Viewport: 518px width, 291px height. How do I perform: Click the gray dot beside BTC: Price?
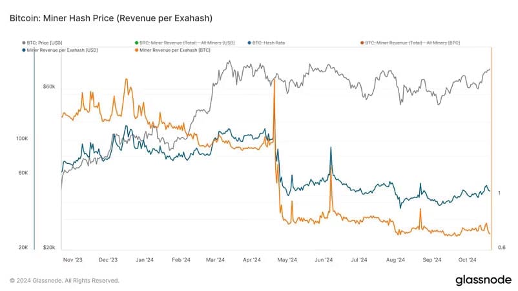point(24,43)
